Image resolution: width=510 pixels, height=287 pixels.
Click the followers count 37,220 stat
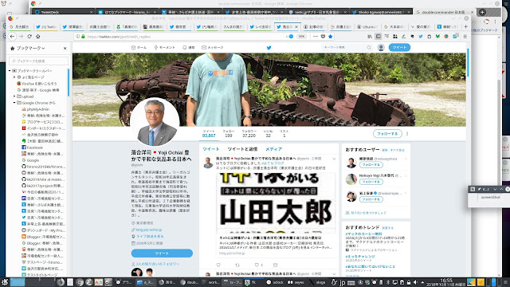[x=249, y=134]
